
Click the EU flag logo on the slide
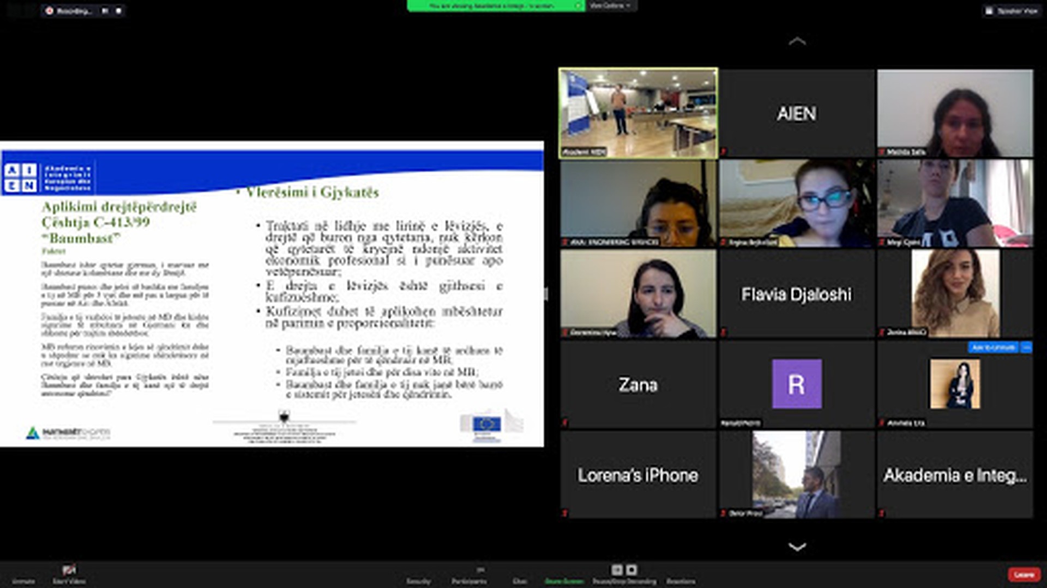[x=487, y=424]
